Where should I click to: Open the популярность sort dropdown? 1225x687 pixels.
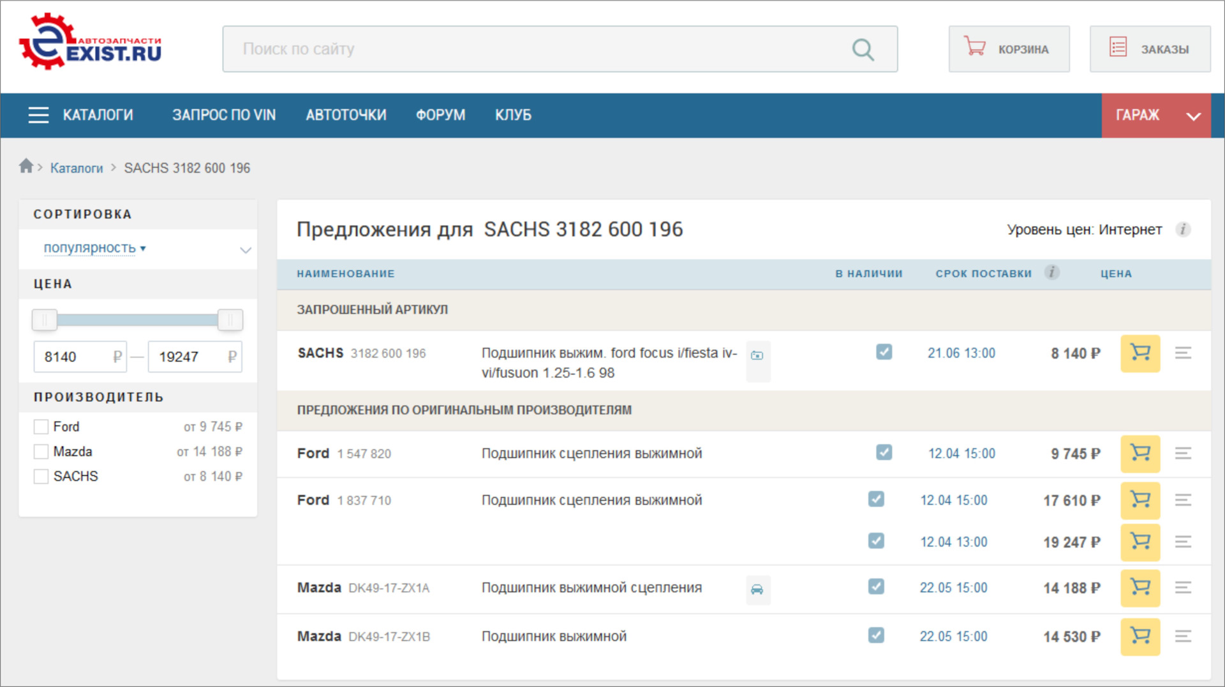click(x=94, y=248)
